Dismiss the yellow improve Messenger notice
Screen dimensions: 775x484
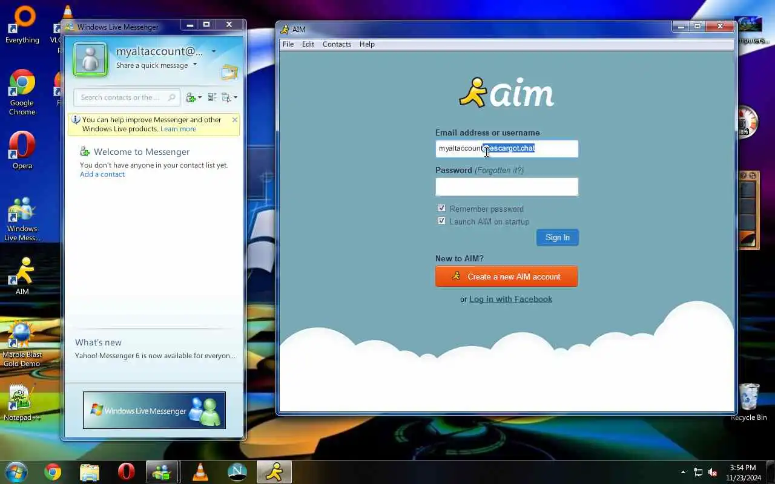235,120
